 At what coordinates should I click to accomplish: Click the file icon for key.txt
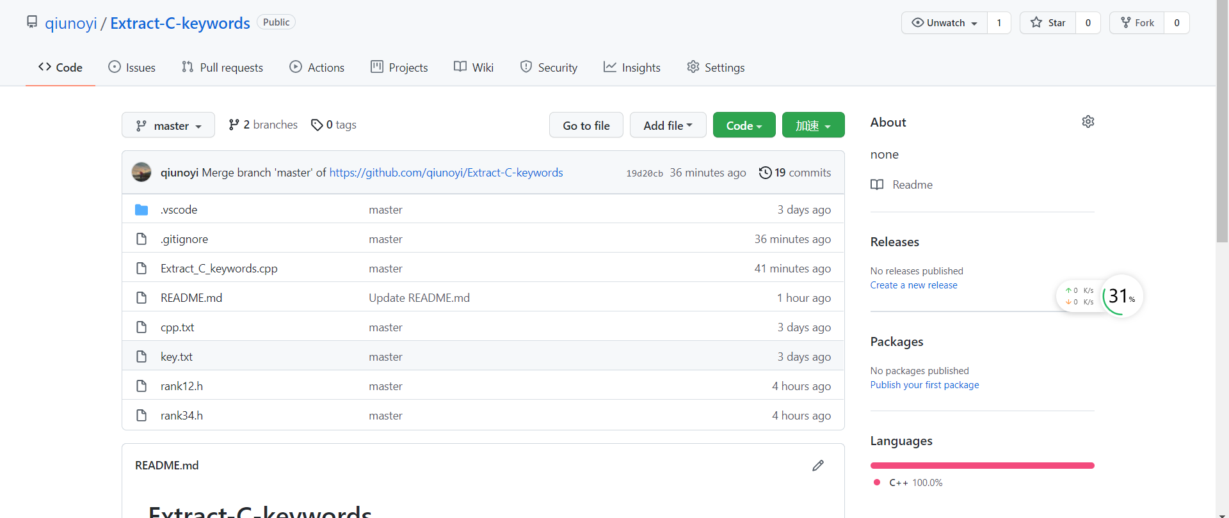(141, 357)
